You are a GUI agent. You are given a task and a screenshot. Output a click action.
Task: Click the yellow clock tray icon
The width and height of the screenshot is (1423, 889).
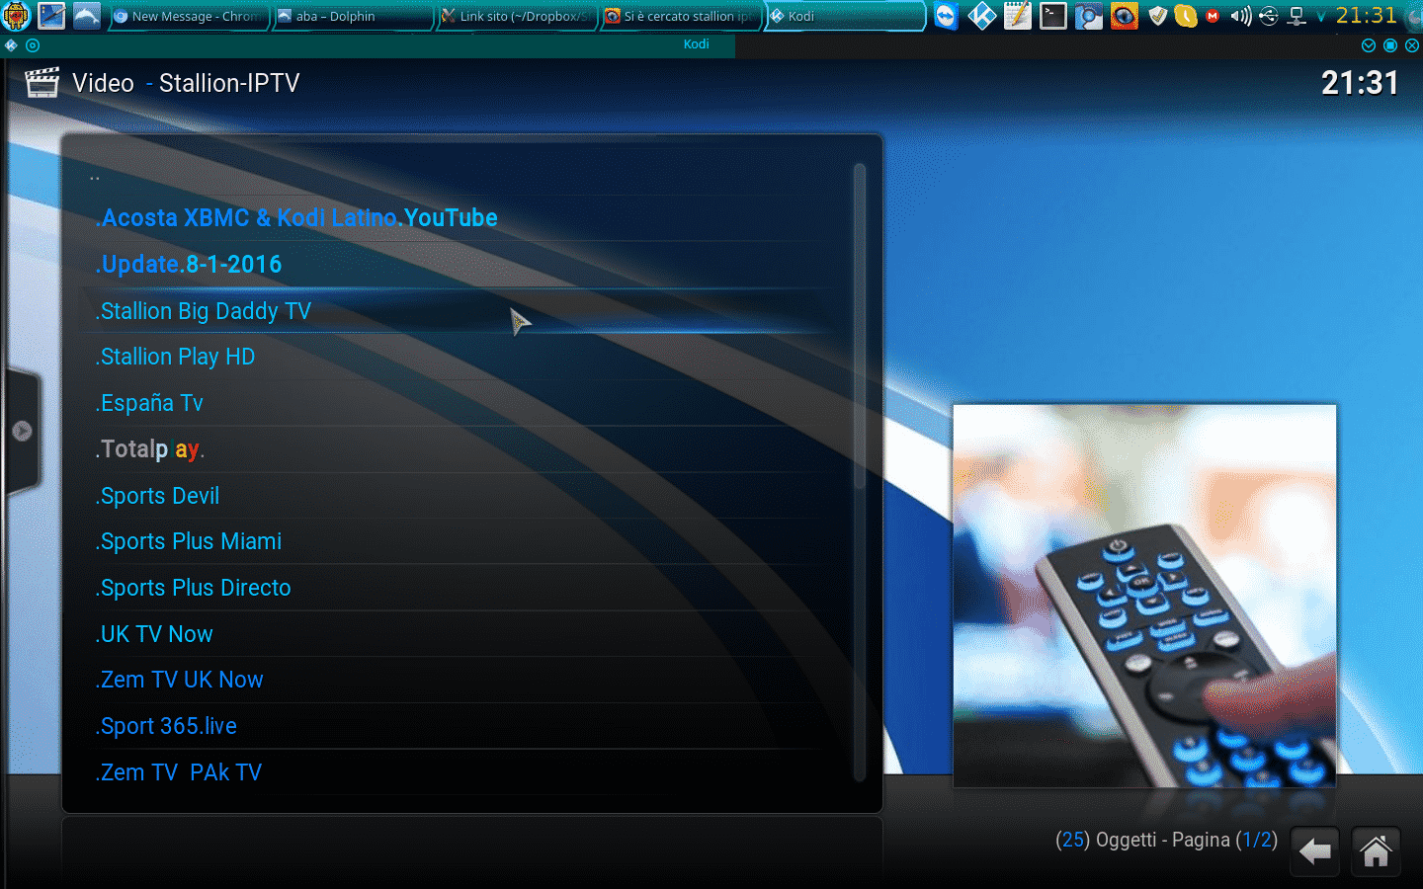(1186, 16)
